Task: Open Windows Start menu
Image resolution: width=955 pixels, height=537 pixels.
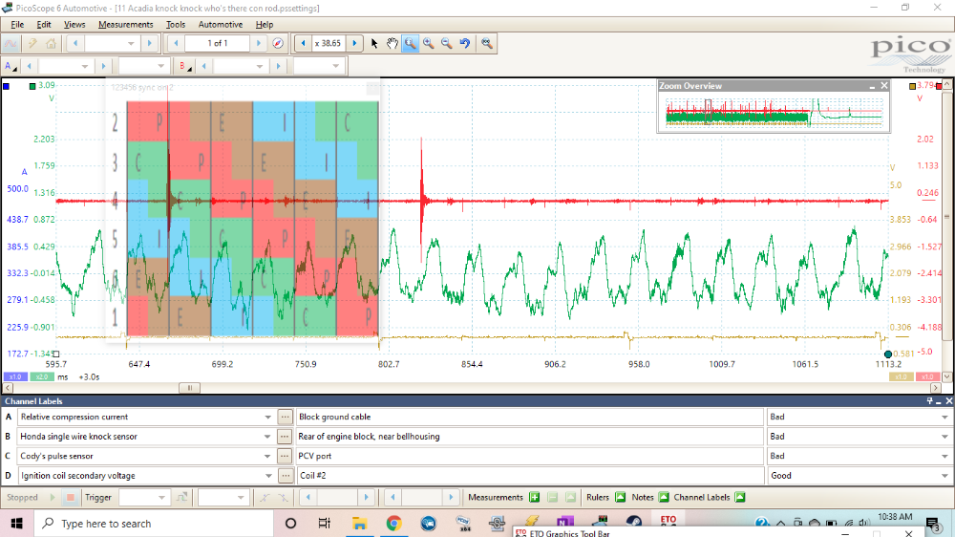Action: coord(16,524)
